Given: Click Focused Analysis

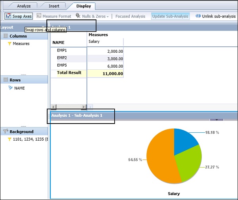Looking at the screenshot, I should (x=131, y=16).
